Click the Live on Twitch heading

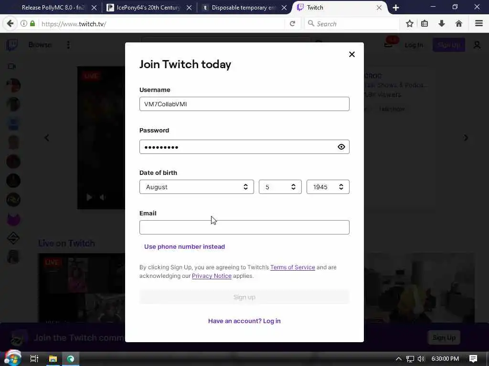[x=66, y=244]
